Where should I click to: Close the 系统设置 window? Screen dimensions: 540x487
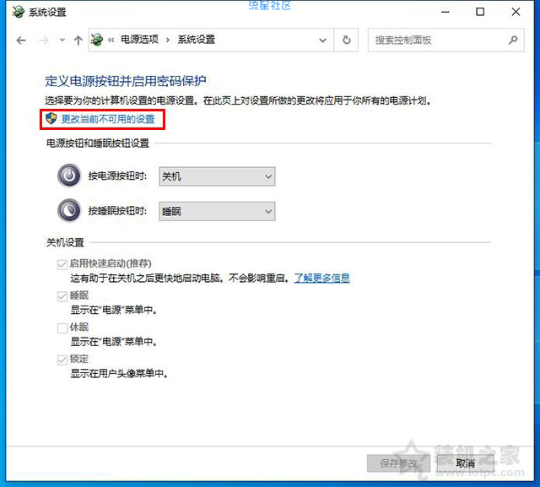pyautogui.click(x=516, y=12)
